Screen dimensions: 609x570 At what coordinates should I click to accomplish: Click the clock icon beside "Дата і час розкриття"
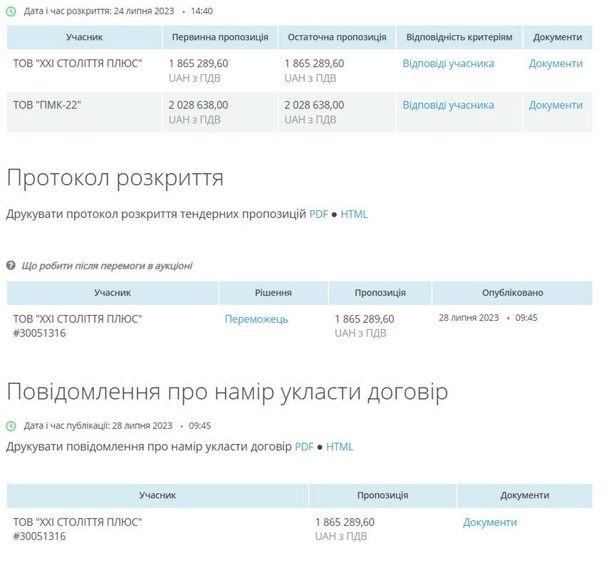(11, 11)
